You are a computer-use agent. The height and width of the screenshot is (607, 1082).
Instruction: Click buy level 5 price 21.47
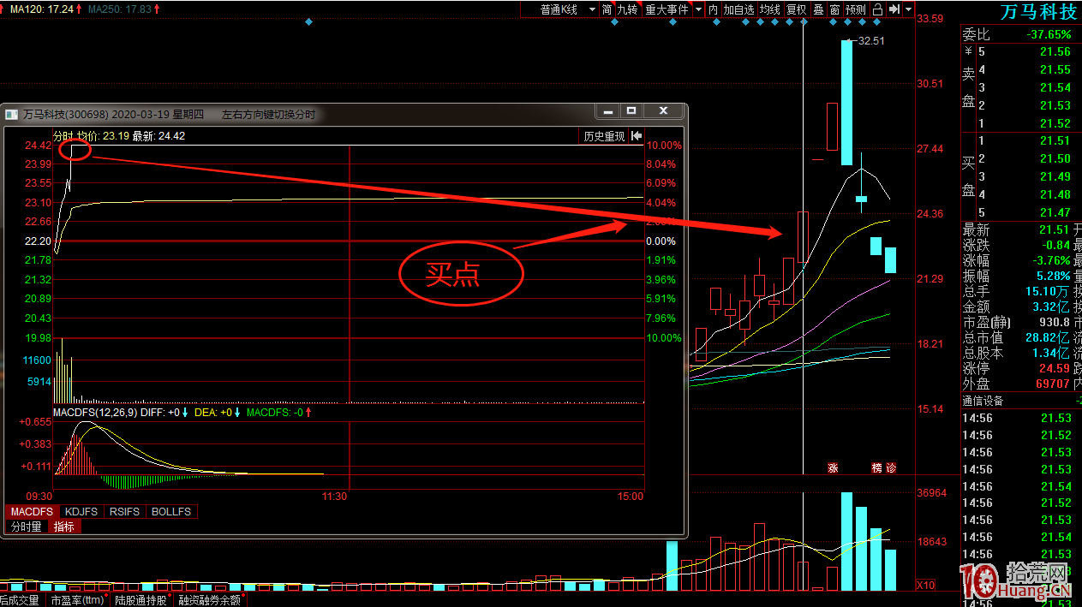[1055, 212]
